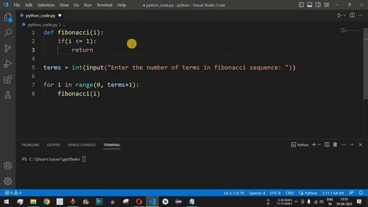Close python_code.py tab via unsaved dot
Image resolution: width=368 pixels, height=207 pixels.
click(x=60, y=16)
